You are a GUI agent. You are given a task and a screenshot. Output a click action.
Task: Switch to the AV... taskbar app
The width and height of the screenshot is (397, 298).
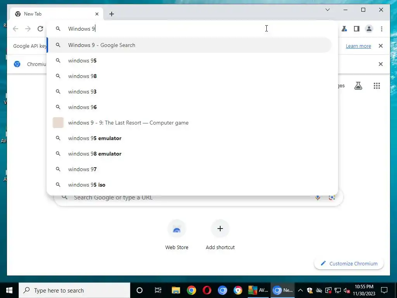(x=258, y=290)
